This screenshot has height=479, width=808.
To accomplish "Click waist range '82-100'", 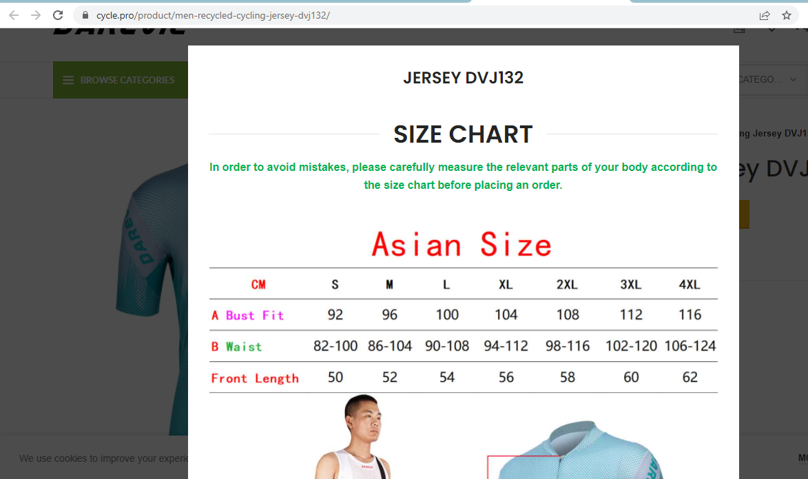I will tap(335, 346).
